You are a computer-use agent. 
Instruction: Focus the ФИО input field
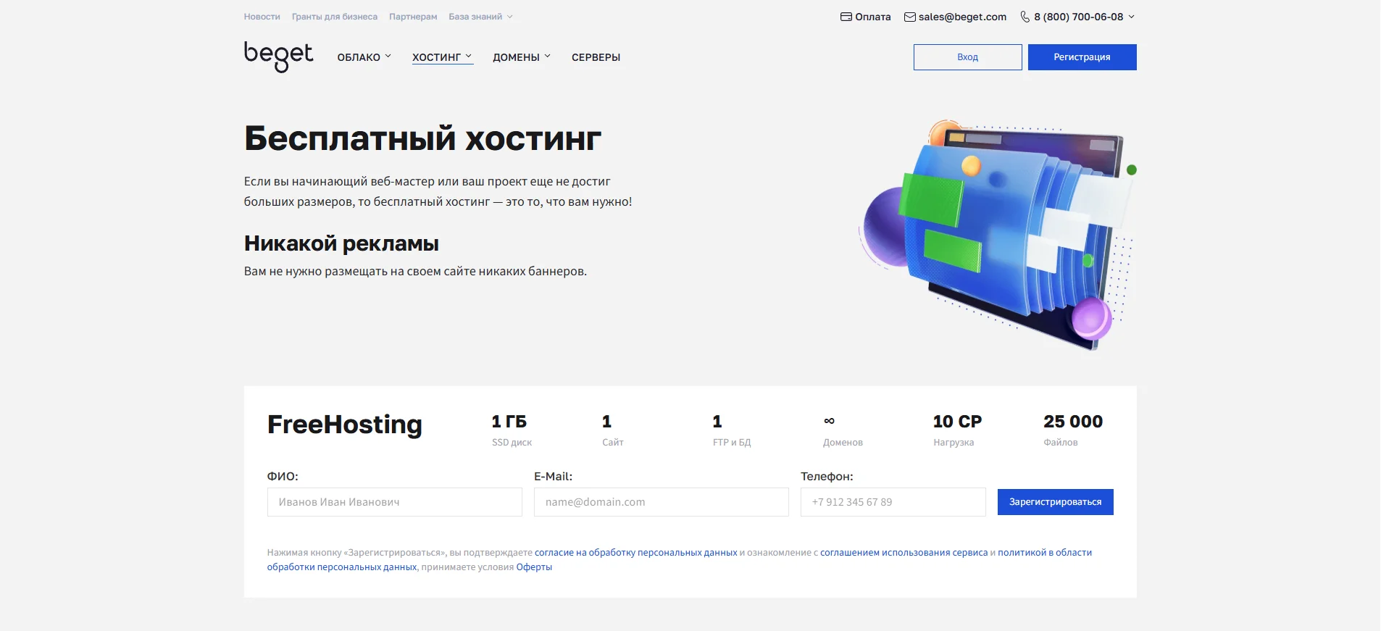(395, 502)
